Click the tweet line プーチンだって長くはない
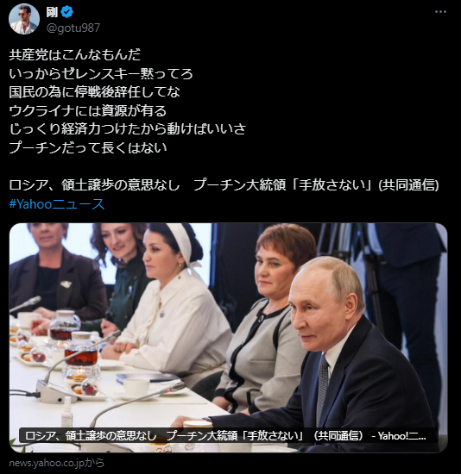This screenshot has height=474, width=461. [88, 148]
